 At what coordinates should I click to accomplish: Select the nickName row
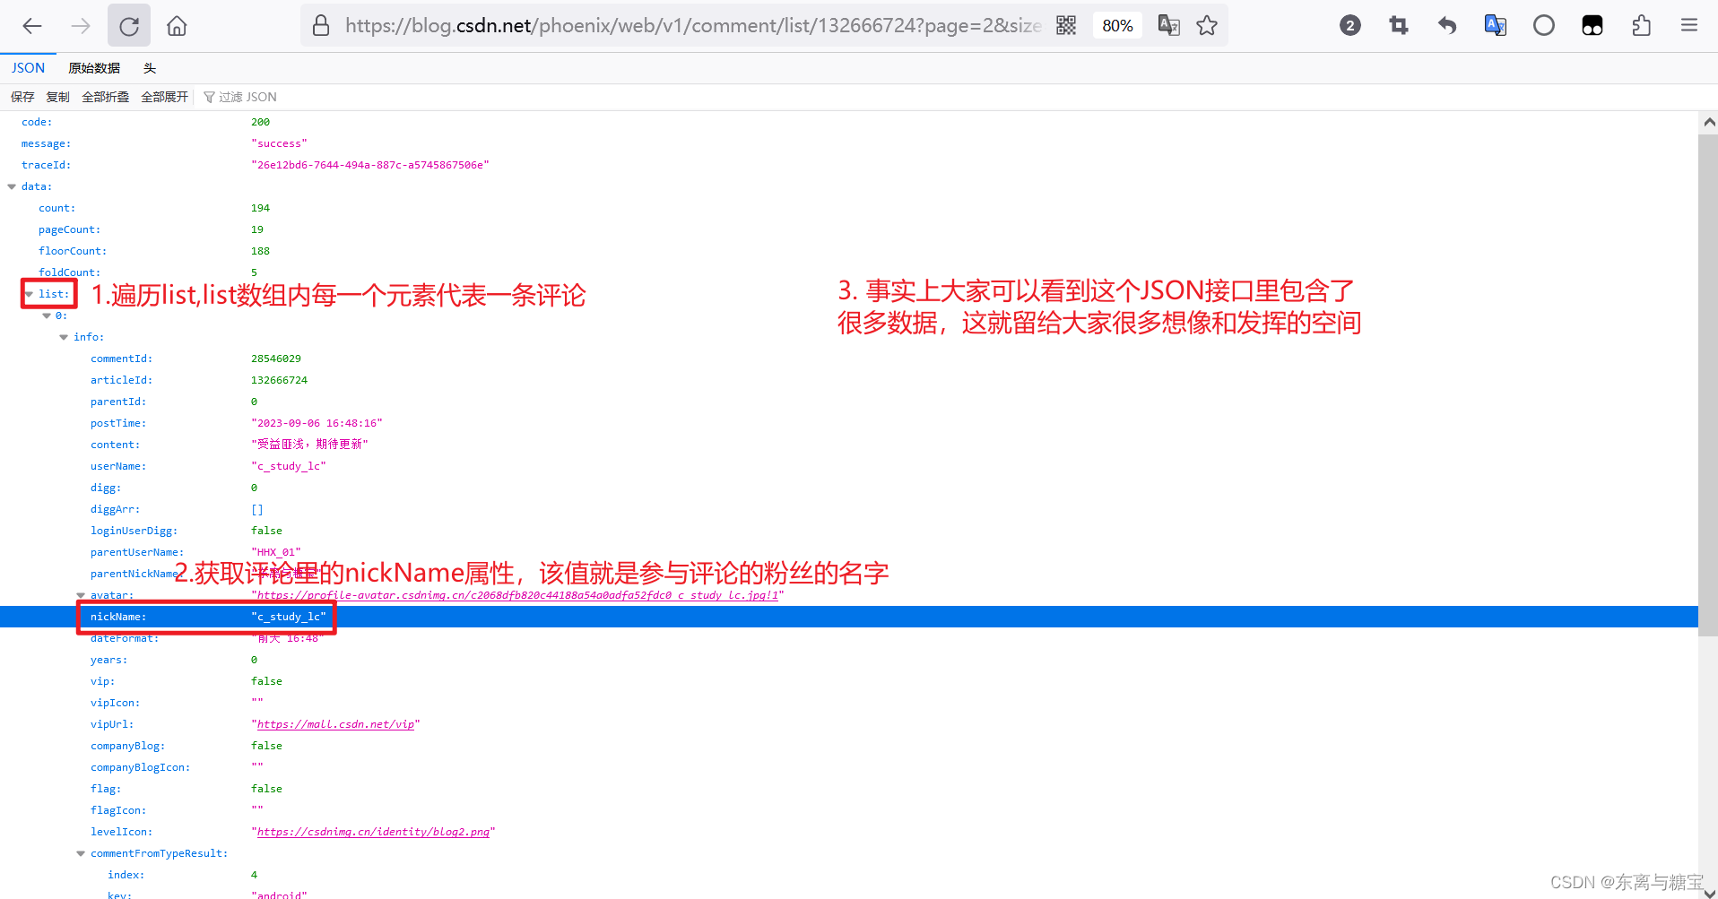click(849, 617)
